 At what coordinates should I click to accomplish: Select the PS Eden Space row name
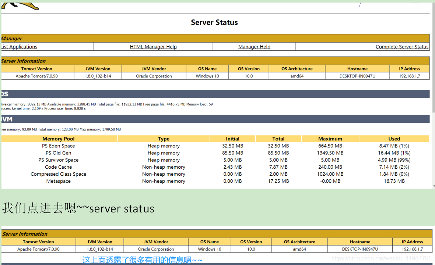click(x=59, y=146)
